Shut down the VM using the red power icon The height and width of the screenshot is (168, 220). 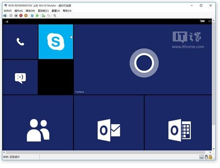click(21, 16)
